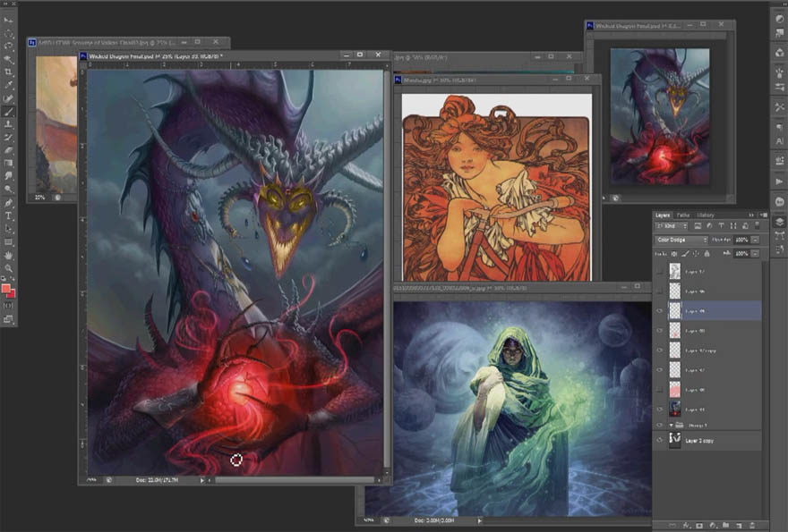Select the Path Selection tool
Image resolution: width=788 pixels, height=532 pixels.
click(x=9, y=229)
